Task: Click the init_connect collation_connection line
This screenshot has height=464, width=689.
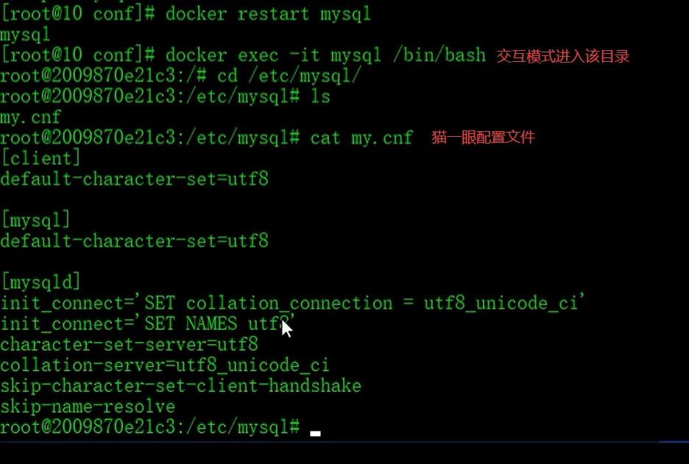Action: point(293,303)
